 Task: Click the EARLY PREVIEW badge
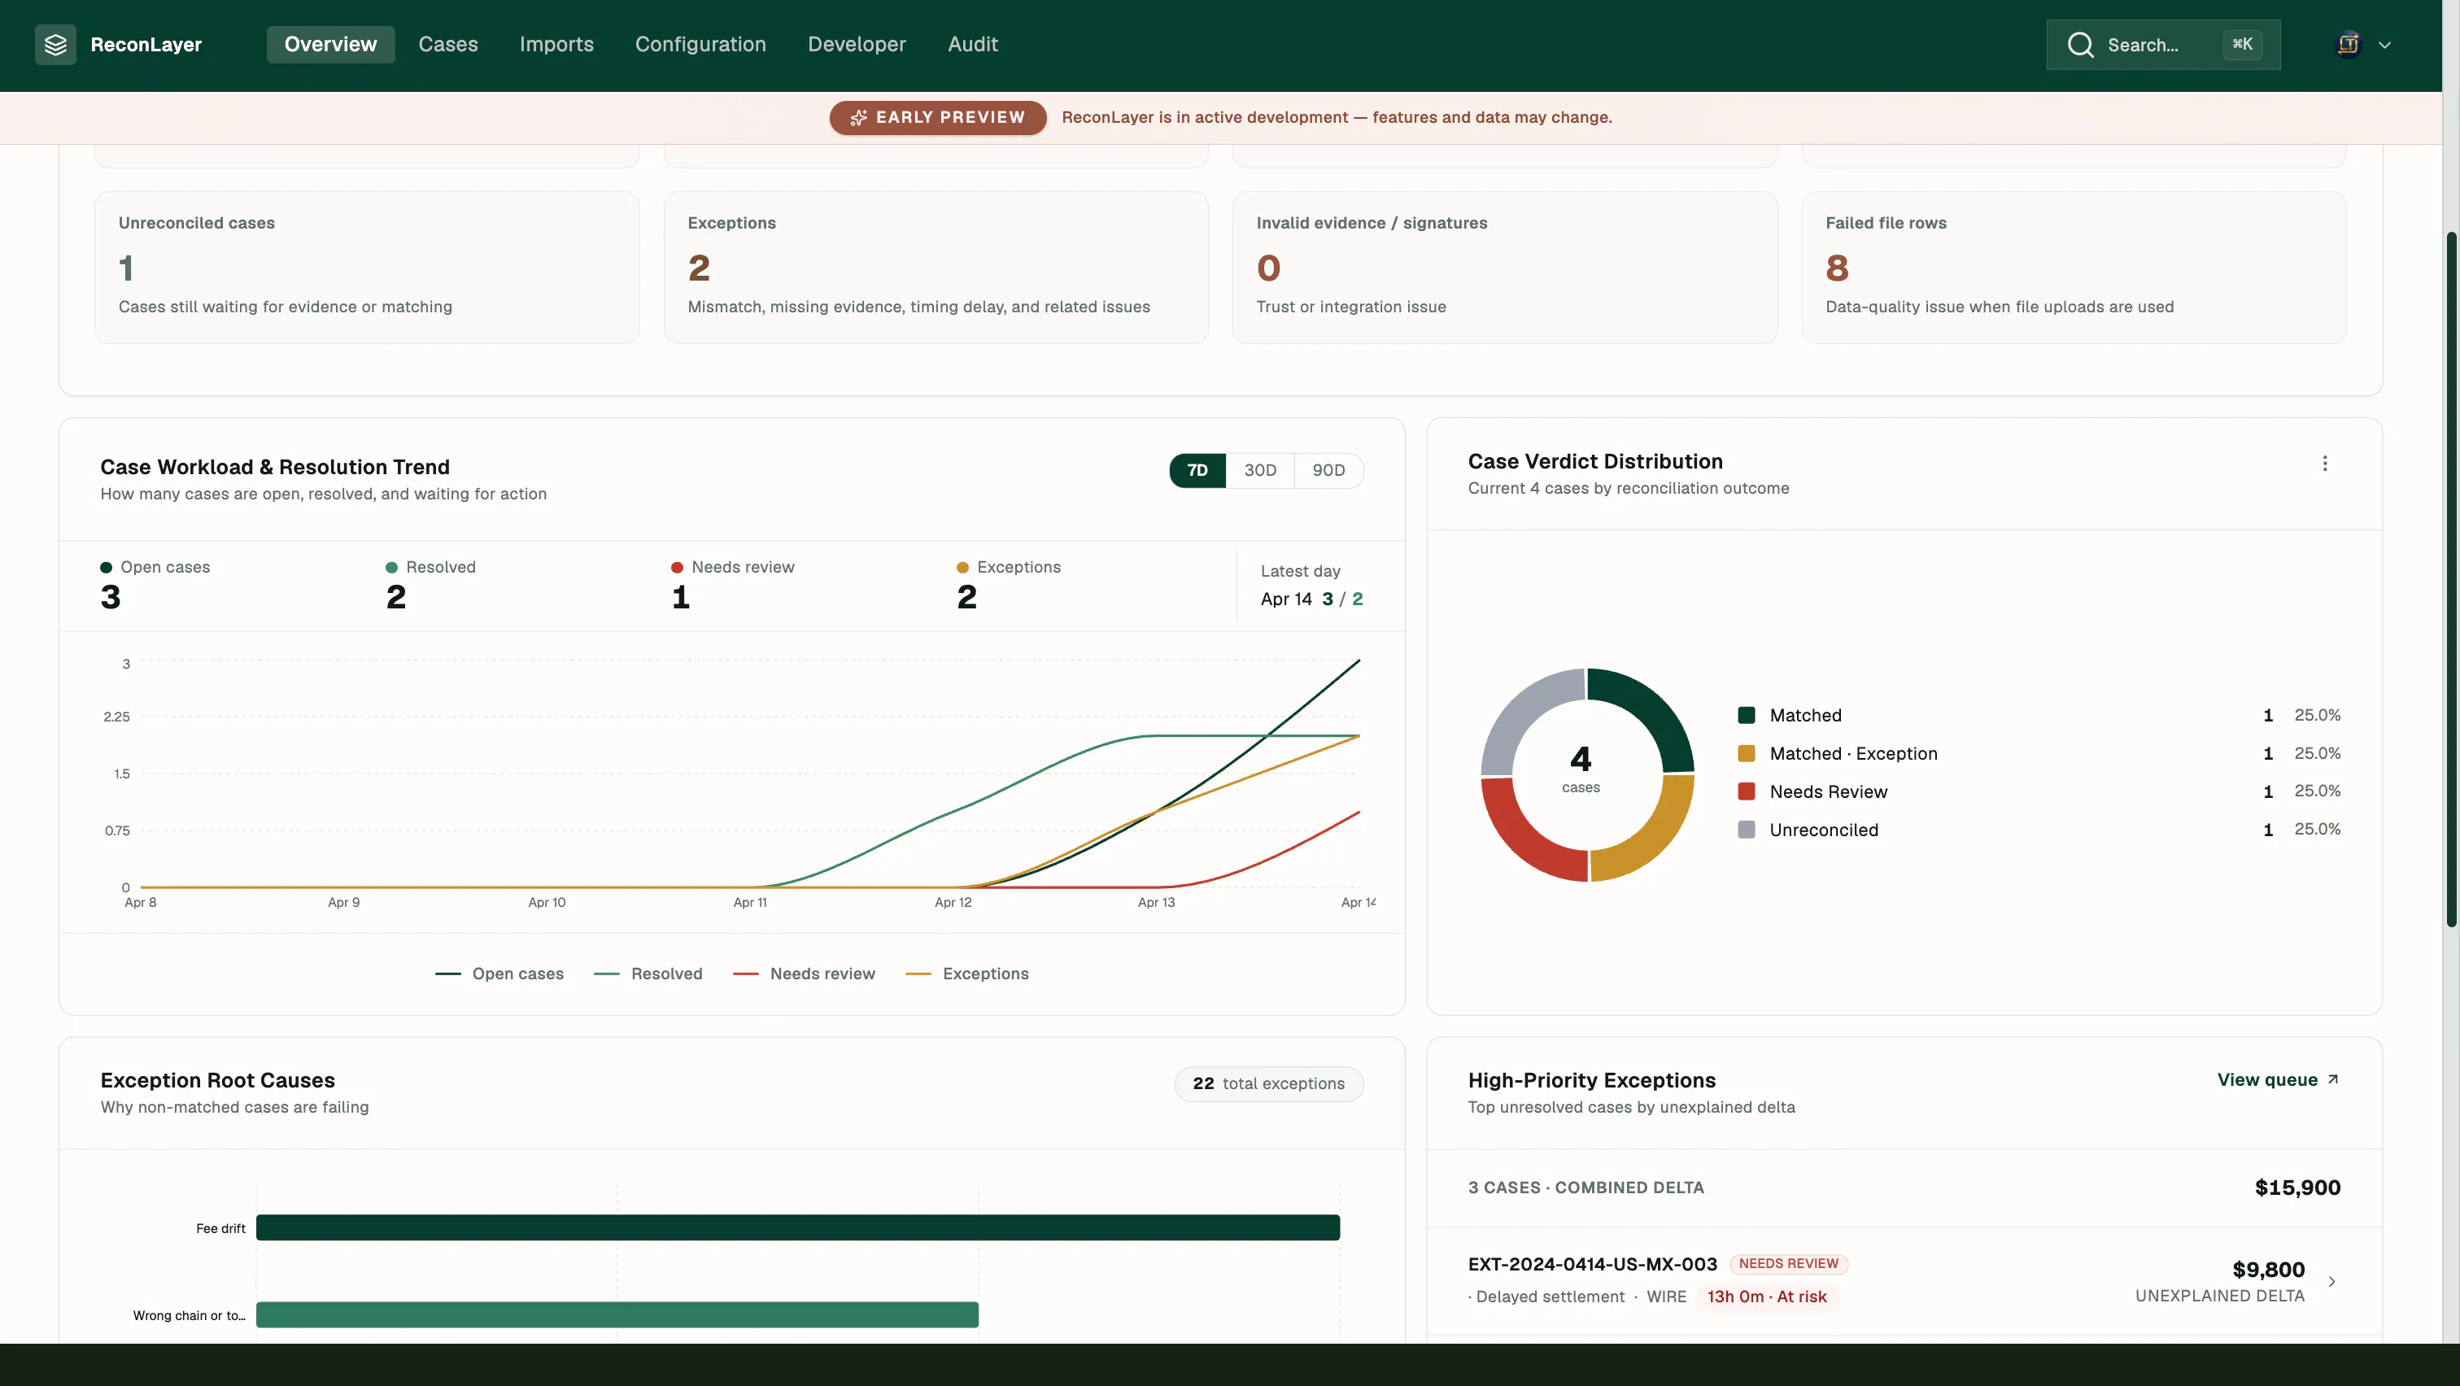pyautogui.click(x=938, y=117)
